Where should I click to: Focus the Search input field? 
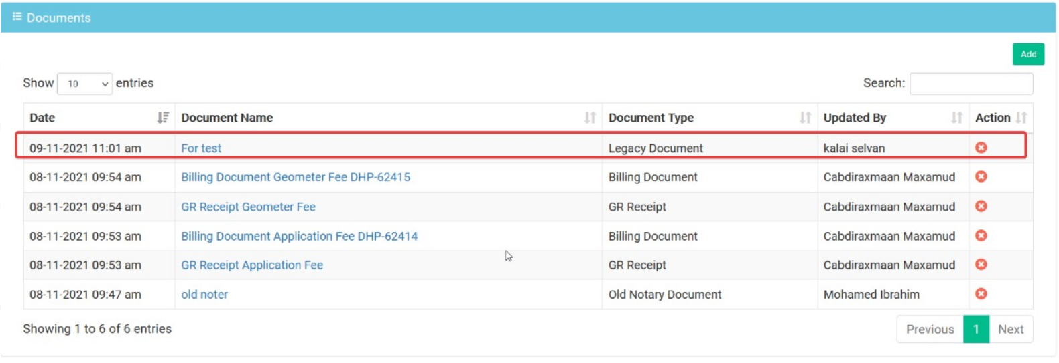[971, 84]
